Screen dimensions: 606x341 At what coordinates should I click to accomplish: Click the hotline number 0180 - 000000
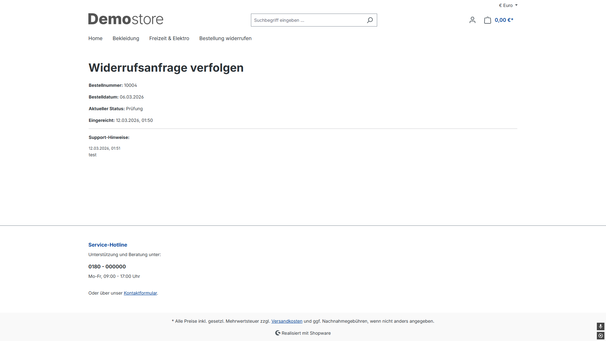pos(107,266)
